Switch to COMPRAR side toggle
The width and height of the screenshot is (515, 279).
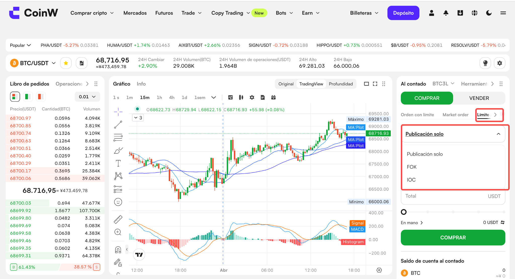pyautogui.click(x=427, y=98)
